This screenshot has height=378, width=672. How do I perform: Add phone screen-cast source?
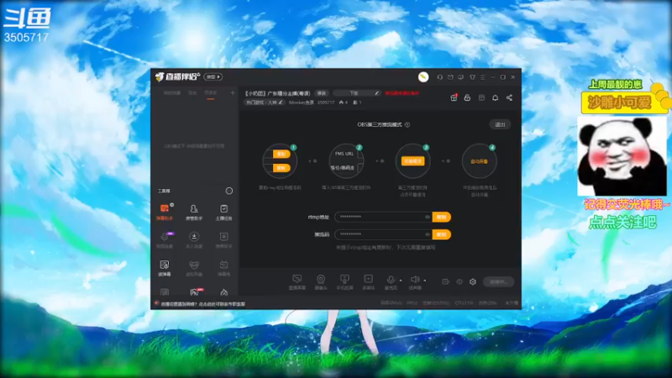pos(344,282)
